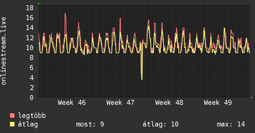Click the y-axis value 14
The width and height of the screenshot is (255, 133).
tap(30, 28)
